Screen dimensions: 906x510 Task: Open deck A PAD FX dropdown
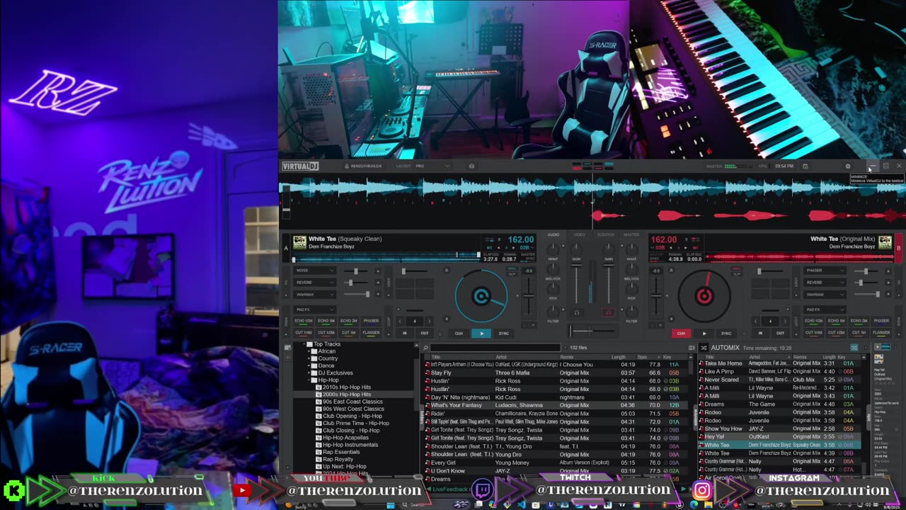tap(314, 310)
